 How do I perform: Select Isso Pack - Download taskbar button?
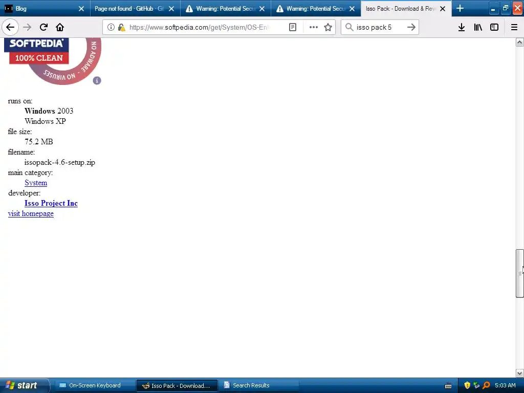point(177,386)
